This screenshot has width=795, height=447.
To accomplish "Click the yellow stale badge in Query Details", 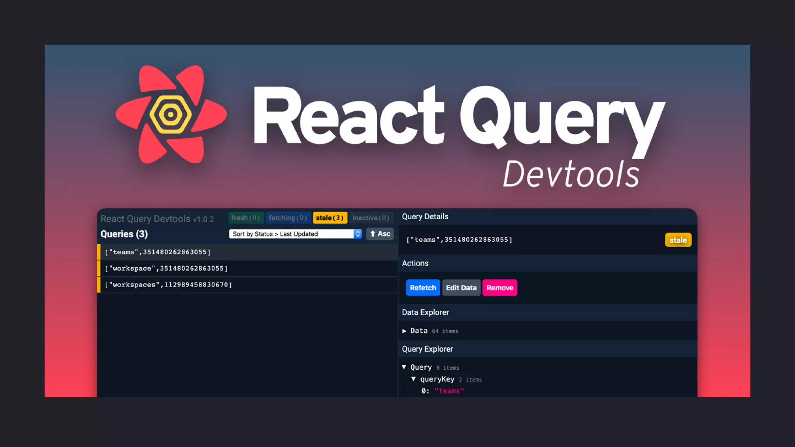I will (x=678, y=240).
